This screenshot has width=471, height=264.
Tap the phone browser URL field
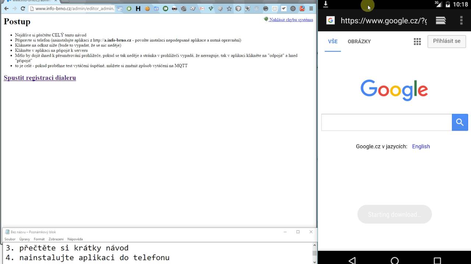tap(384, 21)
